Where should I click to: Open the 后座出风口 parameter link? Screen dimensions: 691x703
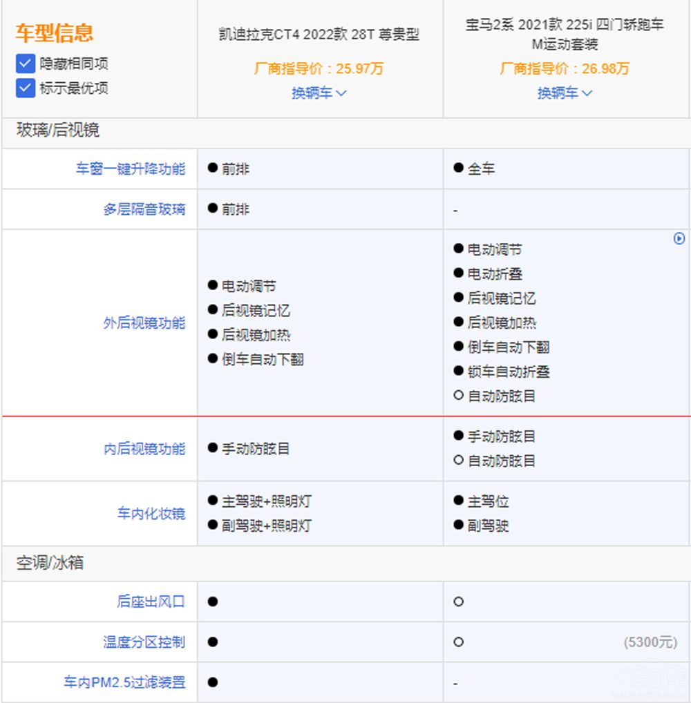[x=151, y=602]
